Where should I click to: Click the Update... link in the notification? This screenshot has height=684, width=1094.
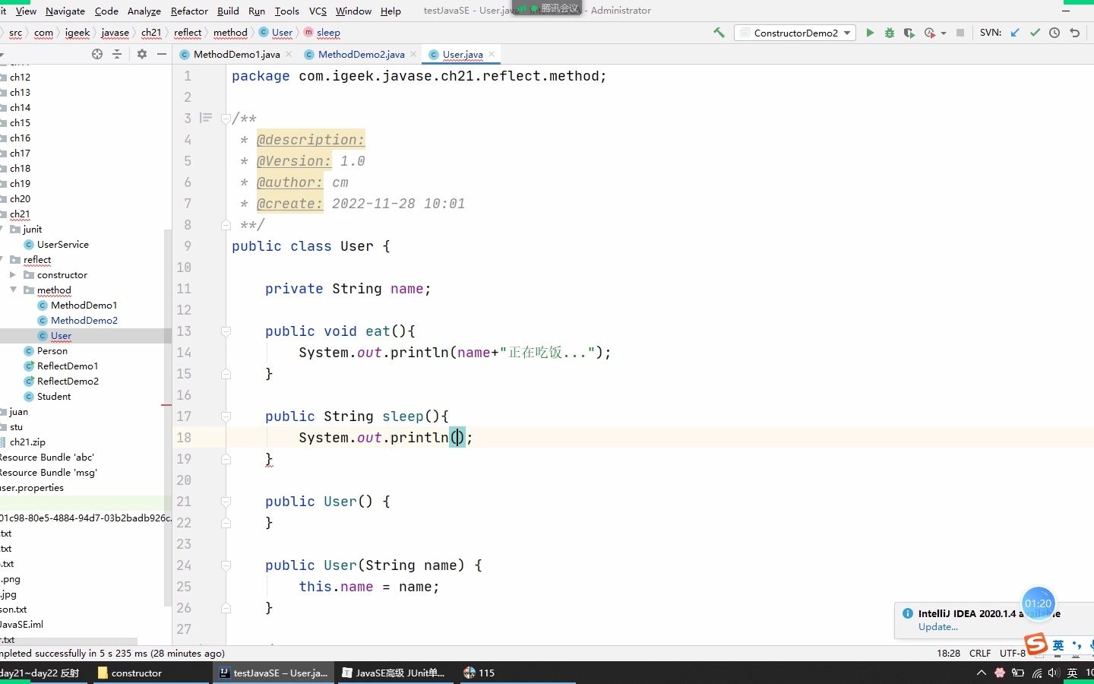coord(937,627)
